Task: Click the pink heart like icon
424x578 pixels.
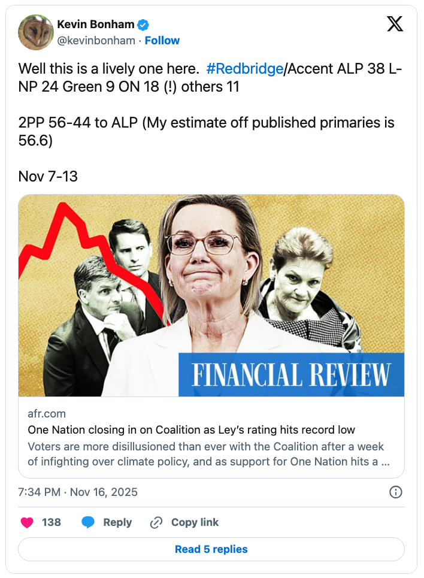Action: [27, 522]
